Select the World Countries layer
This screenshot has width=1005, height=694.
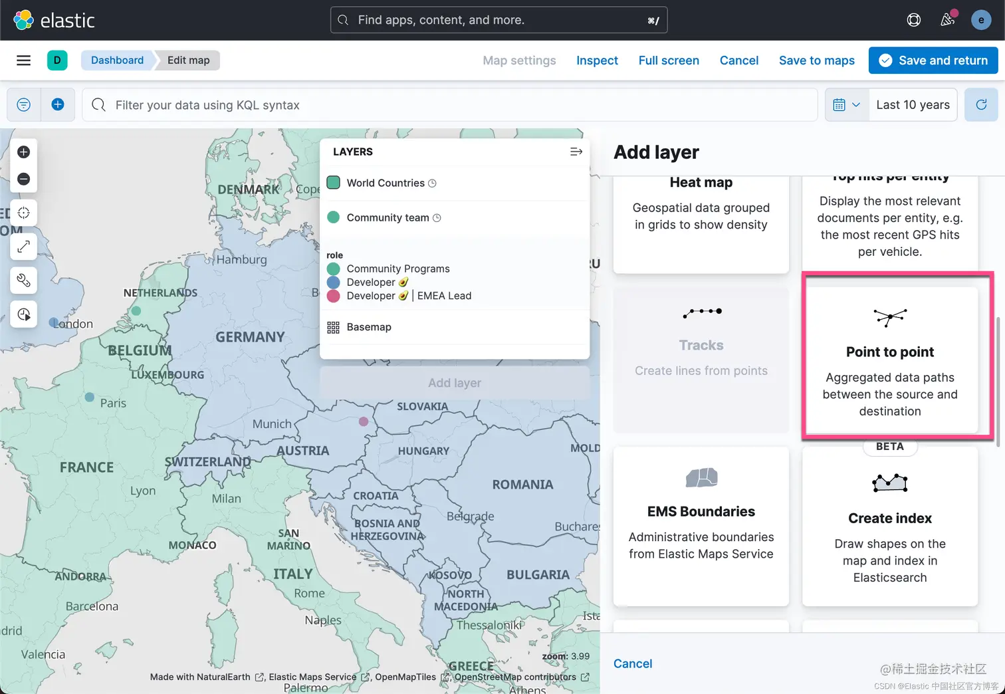click(x=386, y=183)
